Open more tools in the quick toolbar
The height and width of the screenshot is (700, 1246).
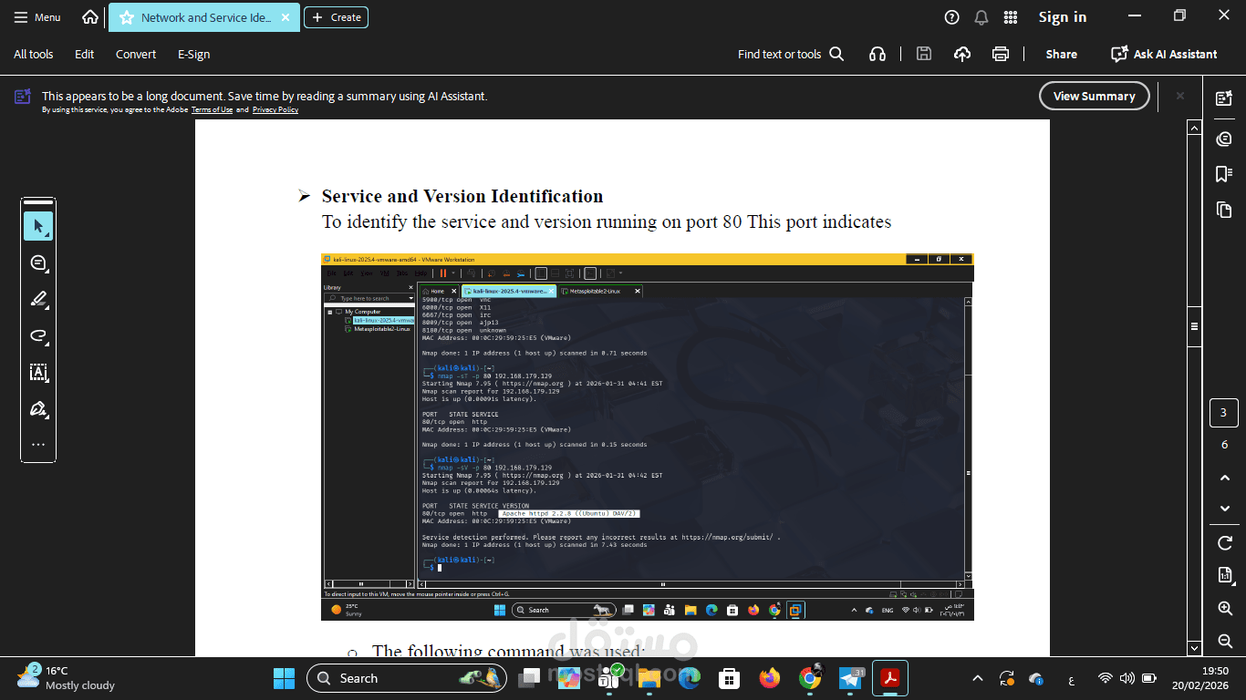[x=38, y=445]
